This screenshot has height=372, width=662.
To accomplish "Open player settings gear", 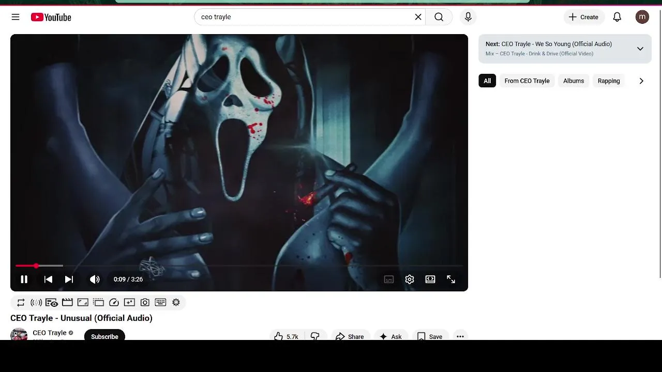I will pyautogui.click(x=410, y=280).
